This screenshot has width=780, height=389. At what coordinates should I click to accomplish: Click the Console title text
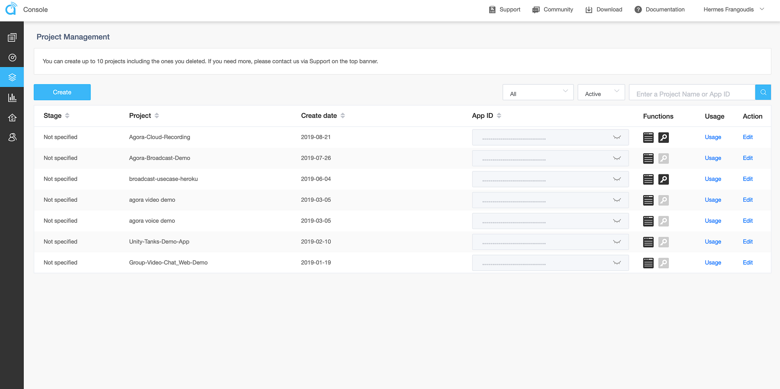(35, 9)
